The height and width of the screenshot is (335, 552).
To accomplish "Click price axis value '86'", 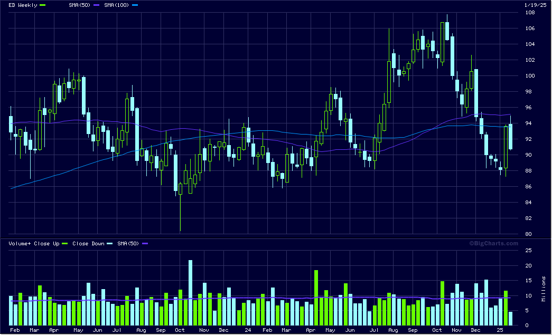I will coord(528,187).
